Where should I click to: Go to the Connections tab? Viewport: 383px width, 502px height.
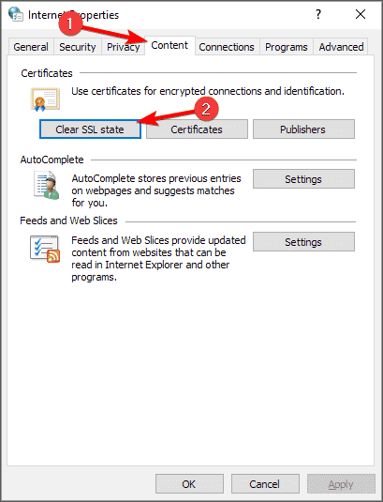click(227, 47)
